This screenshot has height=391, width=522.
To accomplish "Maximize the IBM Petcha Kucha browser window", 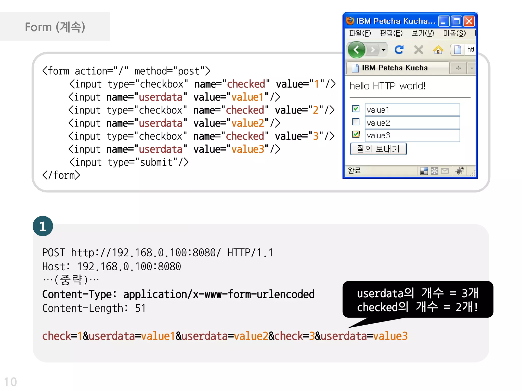I will pos(456,21).
